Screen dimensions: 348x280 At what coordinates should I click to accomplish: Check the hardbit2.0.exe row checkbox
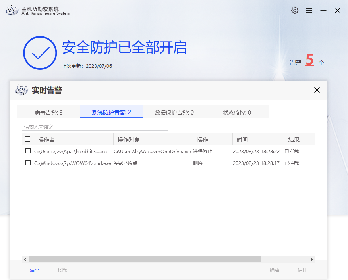(x=28, y=151)
